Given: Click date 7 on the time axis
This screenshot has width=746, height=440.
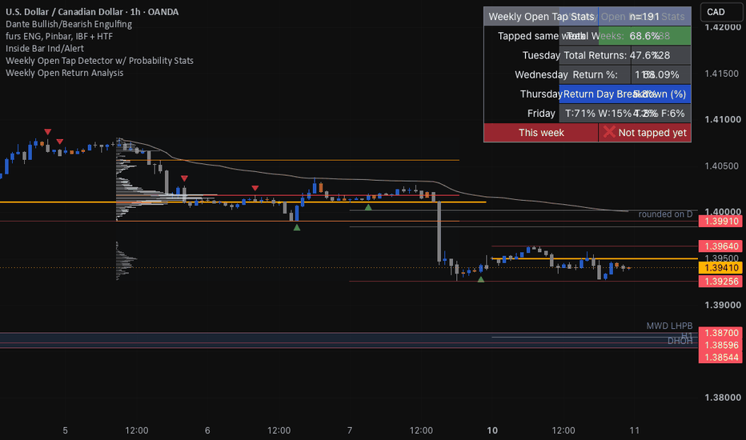Looking at the screenshot, I should click(x=350, y=430).
